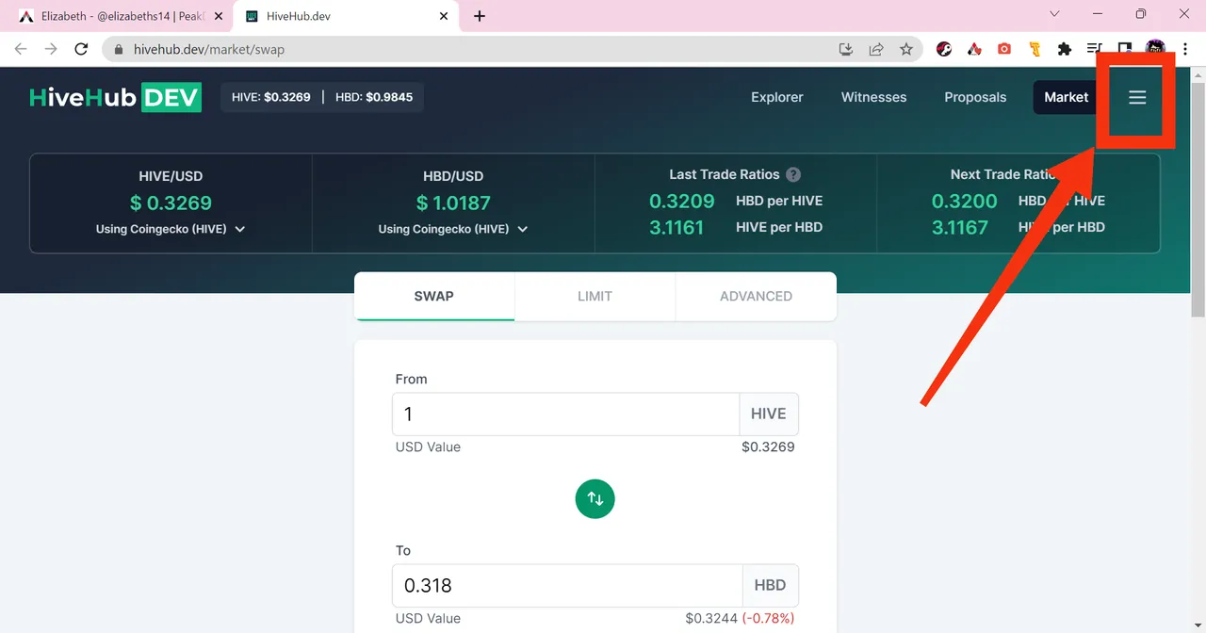
Task: Click the HiveHub DEV logo
Action: pos(115,97)
